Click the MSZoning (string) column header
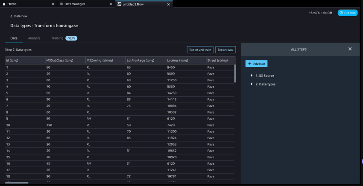The image size is (363, 186). coord(105,60)
